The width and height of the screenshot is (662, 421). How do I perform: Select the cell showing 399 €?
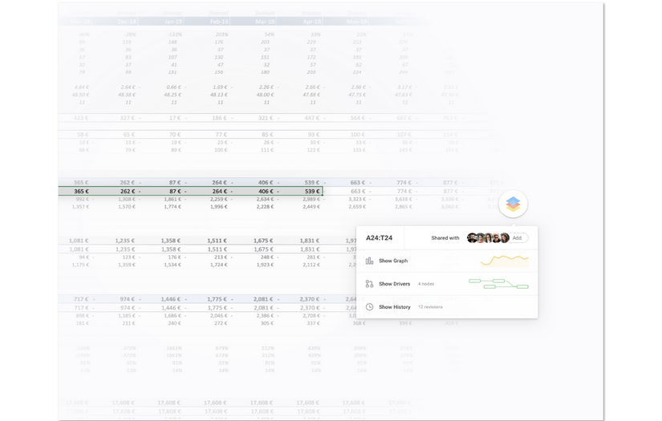406,323
